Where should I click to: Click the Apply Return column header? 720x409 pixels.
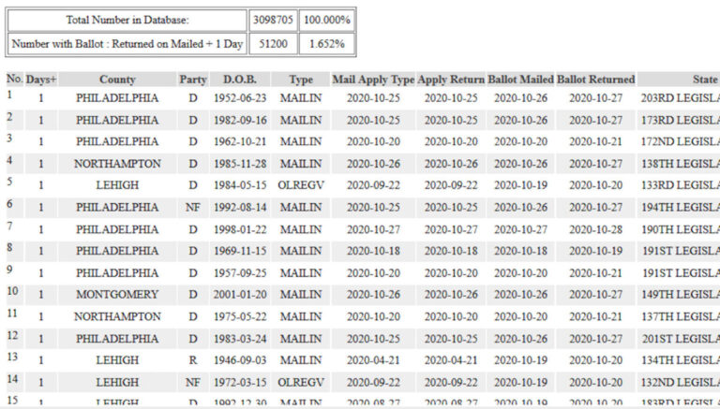click(451, 80)
